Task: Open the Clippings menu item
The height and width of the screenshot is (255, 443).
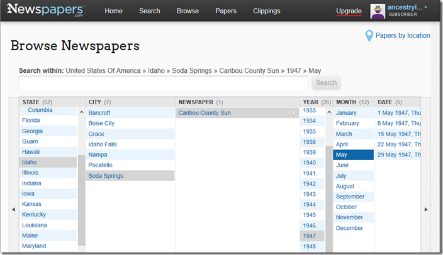Action: (266, 11)
